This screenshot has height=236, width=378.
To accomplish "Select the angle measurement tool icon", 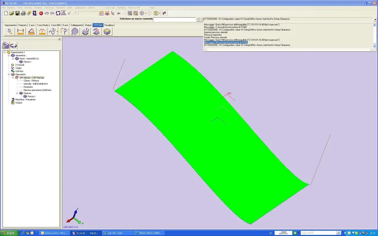I will (31, 31).
